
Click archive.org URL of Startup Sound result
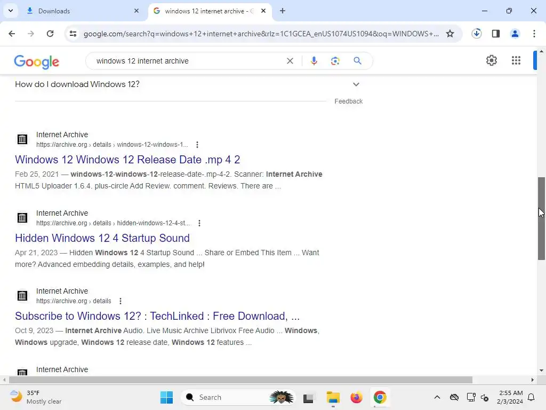(x=113, y=223)
